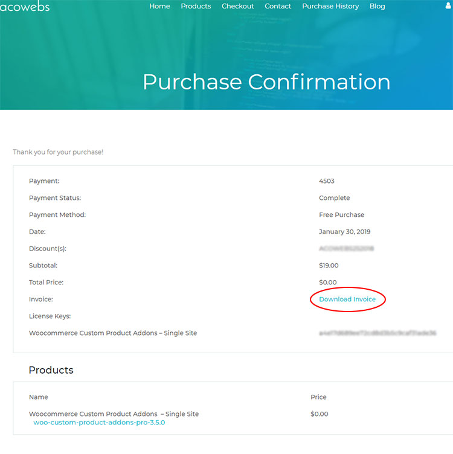Click the Thank you for your purchase text
453x454 pixels.
[x=58, y=152]
